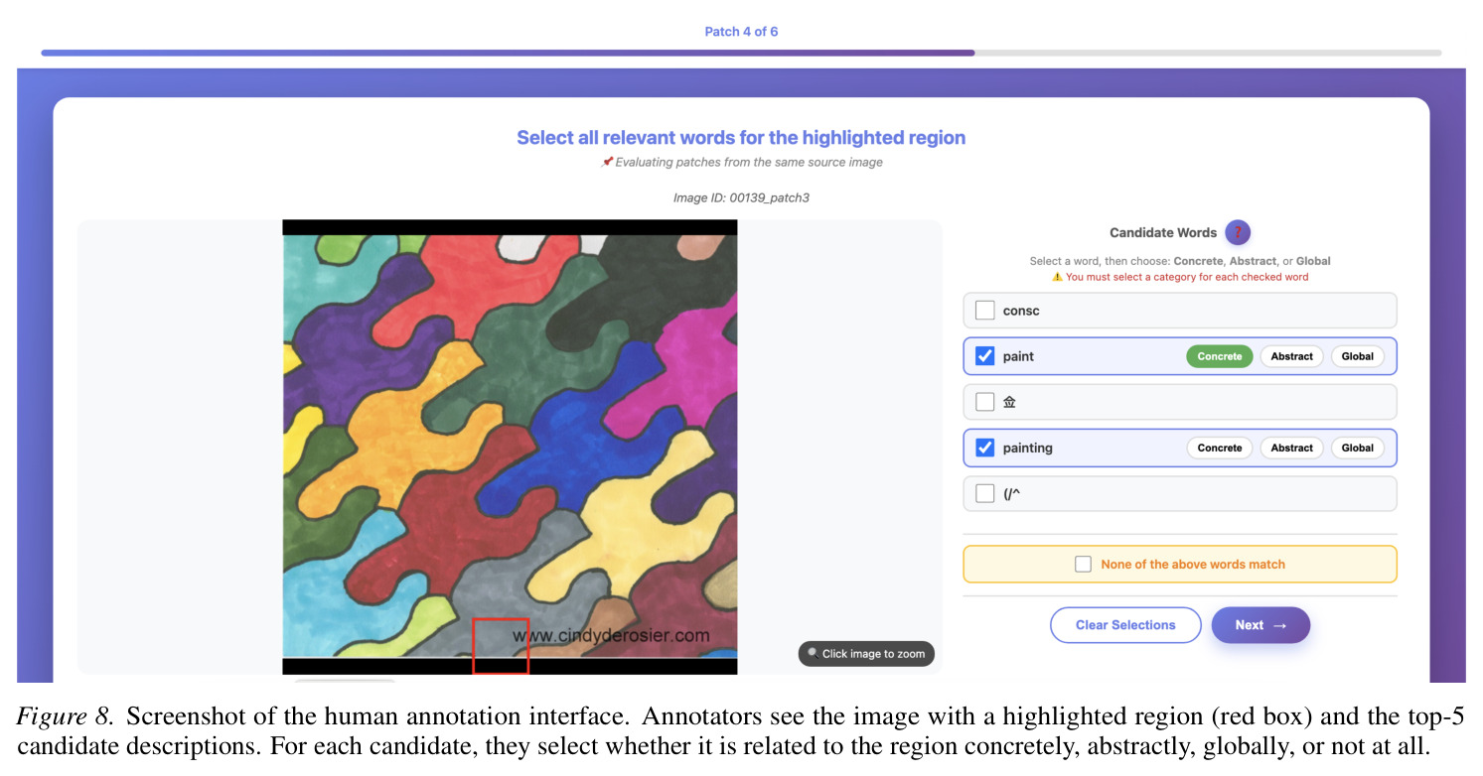Image resolution: width=1483 pixels, height=776 pixels.
Task: Click the 'Select all relevant words' heading
Action: point(741,138)
